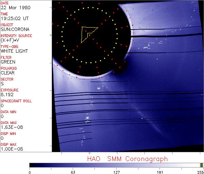The image size is (204, 174).
Task: Click the bright white star point in the corona
Action: click(142, 118)
